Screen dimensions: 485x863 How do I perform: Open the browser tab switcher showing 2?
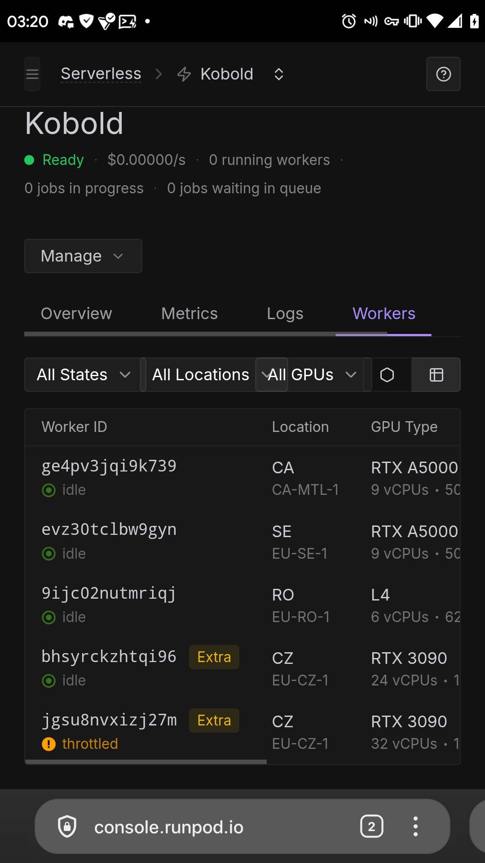point(371,826)
